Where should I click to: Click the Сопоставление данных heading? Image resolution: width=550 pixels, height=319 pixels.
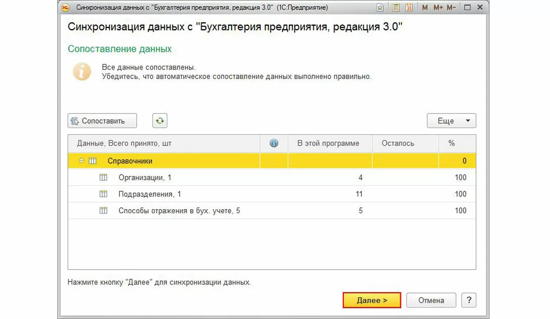click(120, 49)
